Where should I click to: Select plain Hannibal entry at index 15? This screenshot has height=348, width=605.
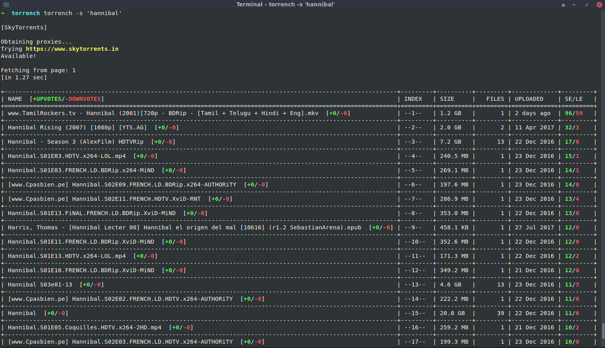[x=22, y=313]
